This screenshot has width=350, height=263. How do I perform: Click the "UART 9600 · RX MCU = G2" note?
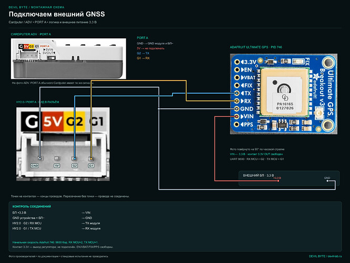click(x=257, y=159)
